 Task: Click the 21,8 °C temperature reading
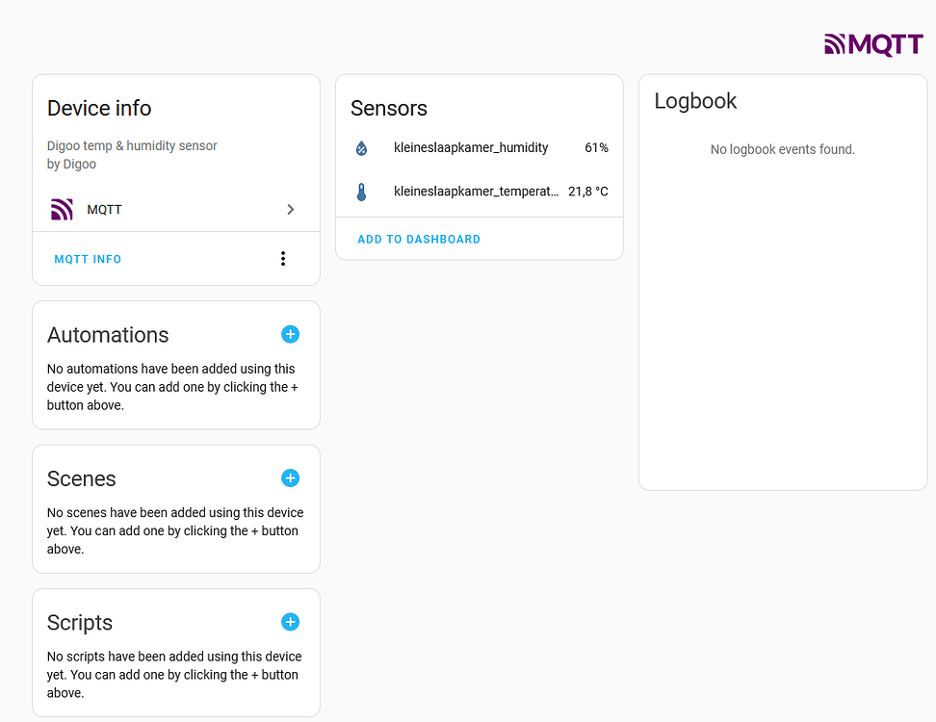click(588, 191)
